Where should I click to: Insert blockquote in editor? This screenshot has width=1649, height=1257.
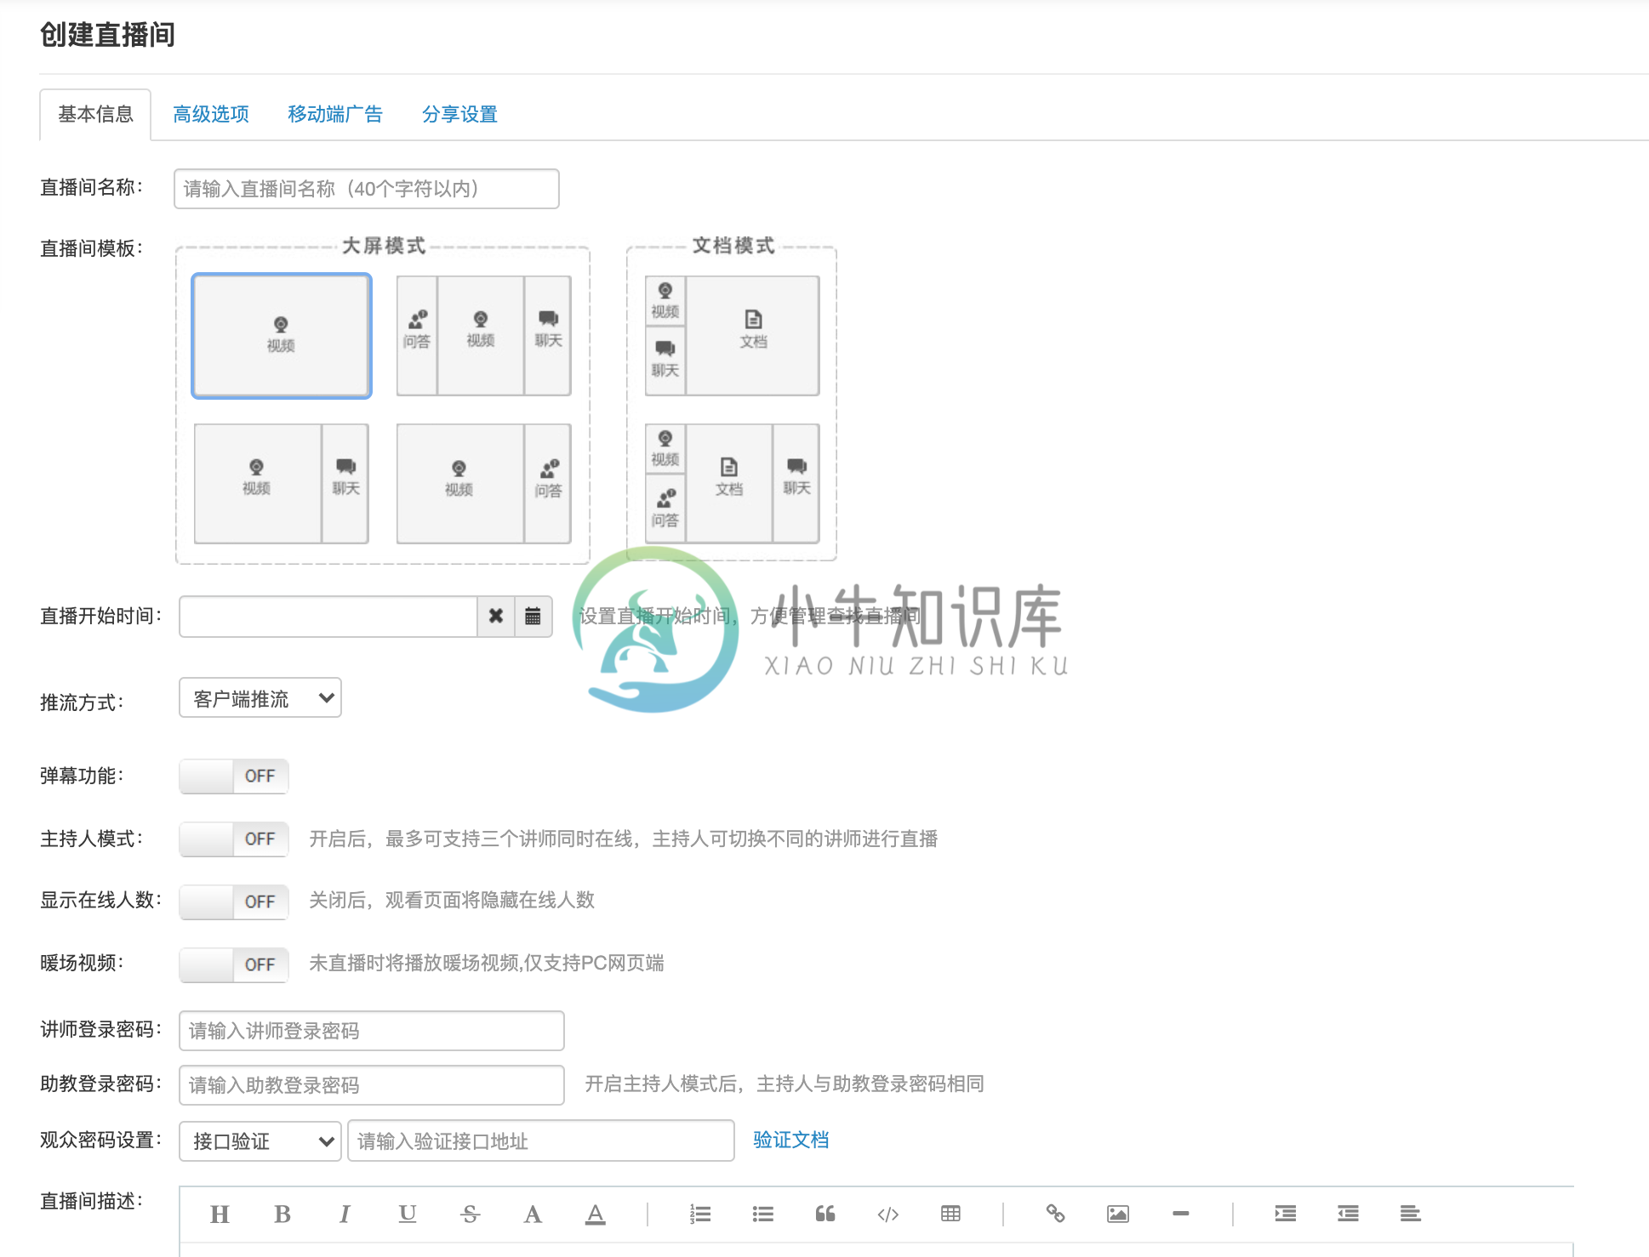(825, 1214)
